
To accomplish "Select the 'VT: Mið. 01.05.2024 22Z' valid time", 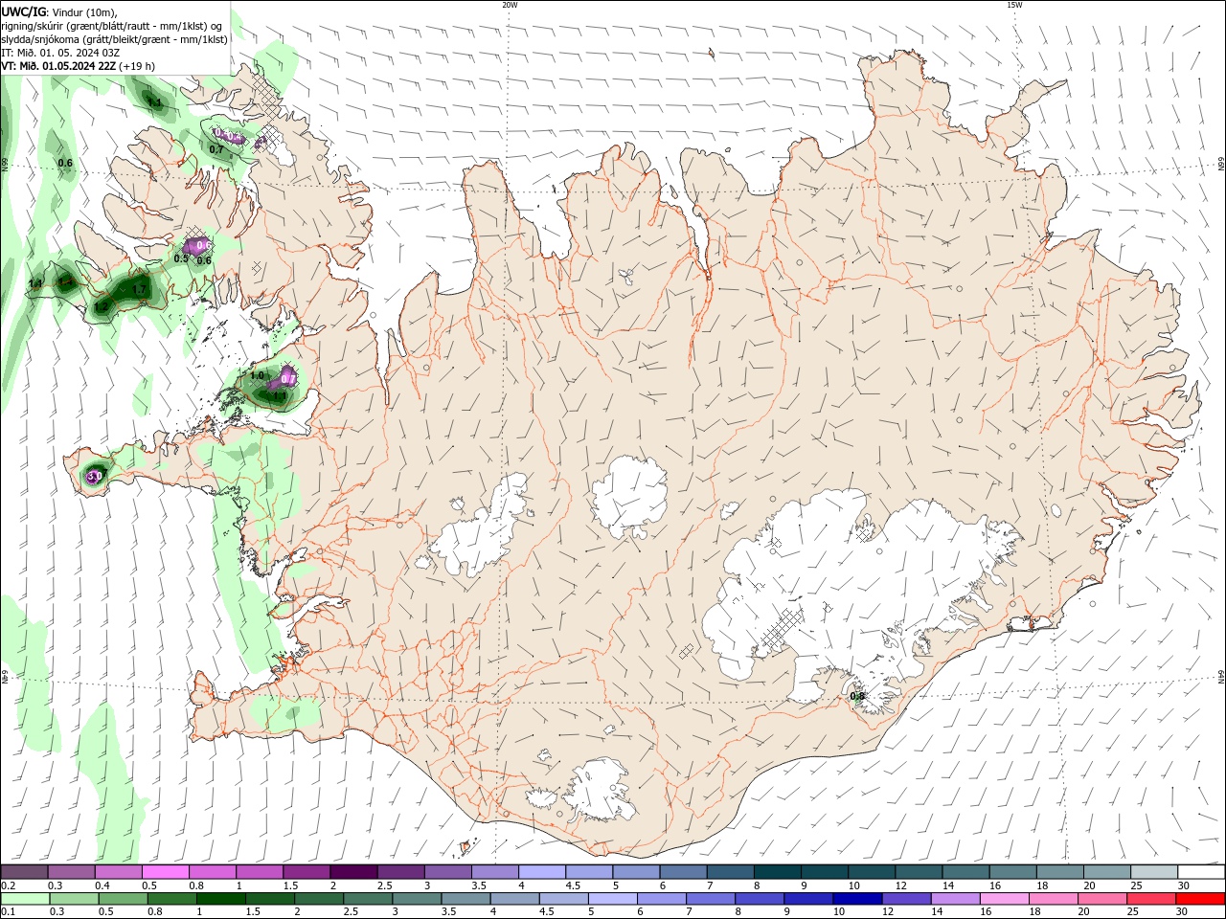I will (58, 66).
